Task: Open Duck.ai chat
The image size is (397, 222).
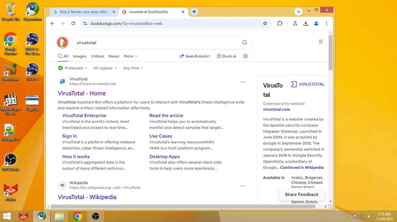Action: tap(226, 56)
